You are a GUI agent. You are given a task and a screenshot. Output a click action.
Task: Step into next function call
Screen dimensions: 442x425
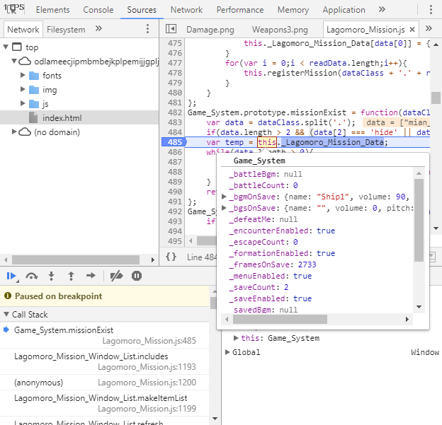[51, 276]
